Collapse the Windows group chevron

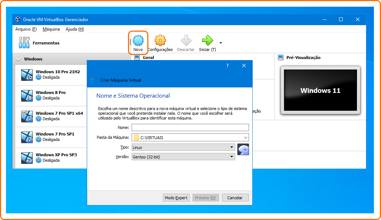point(18,59)
